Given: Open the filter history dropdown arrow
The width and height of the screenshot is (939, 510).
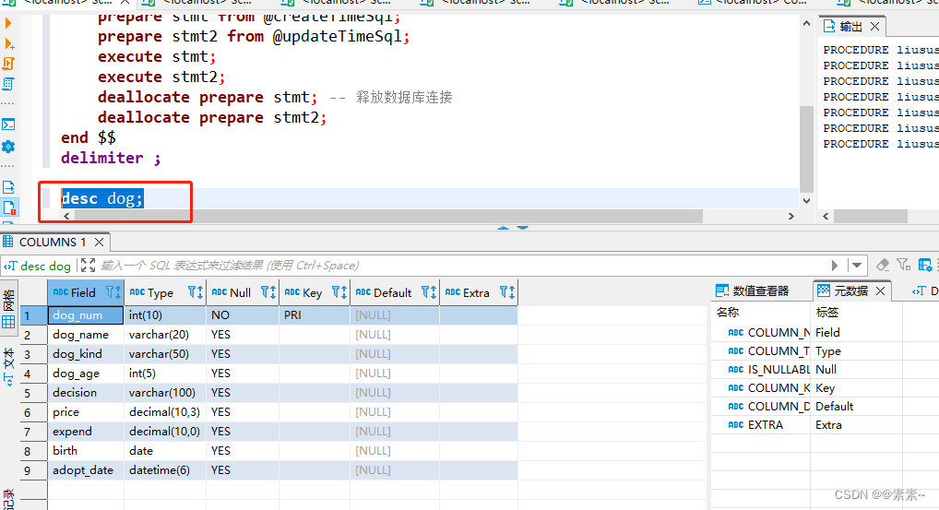Looking at the screenshot, I should (857, 266).
